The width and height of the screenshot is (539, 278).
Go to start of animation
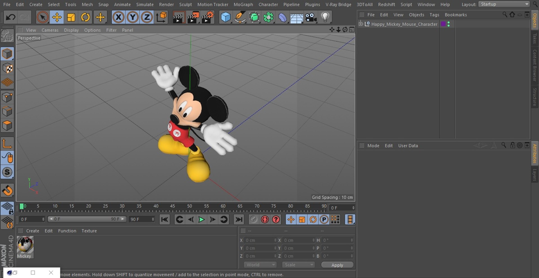[x=165, y=220]
